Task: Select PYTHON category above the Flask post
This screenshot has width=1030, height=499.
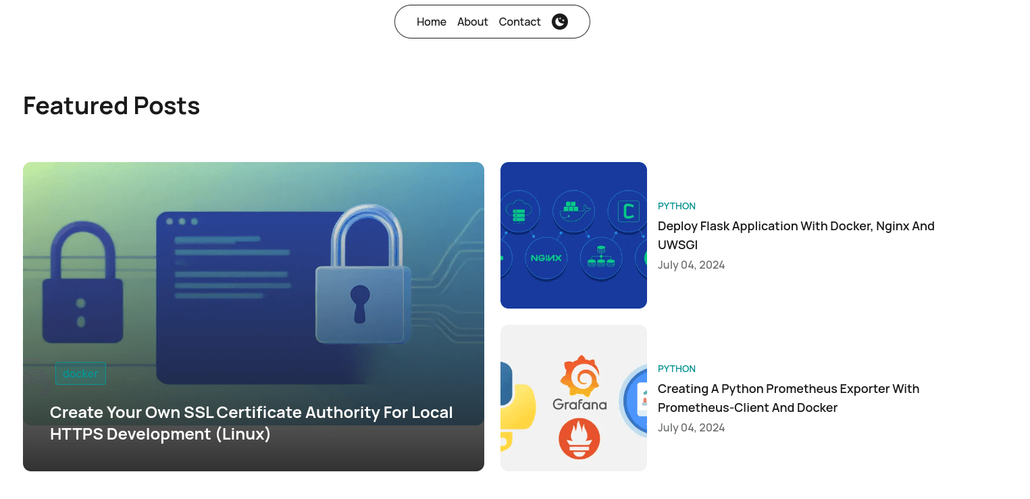Action: (676, 206)
